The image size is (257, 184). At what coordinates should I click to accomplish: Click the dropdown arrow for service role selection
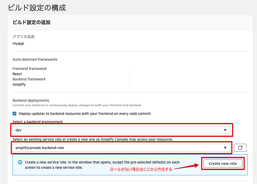(x=225, y=147)
